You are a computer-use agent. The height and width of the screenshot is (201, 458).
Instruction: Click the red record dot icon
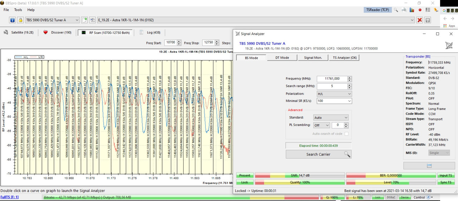[420, 10]
